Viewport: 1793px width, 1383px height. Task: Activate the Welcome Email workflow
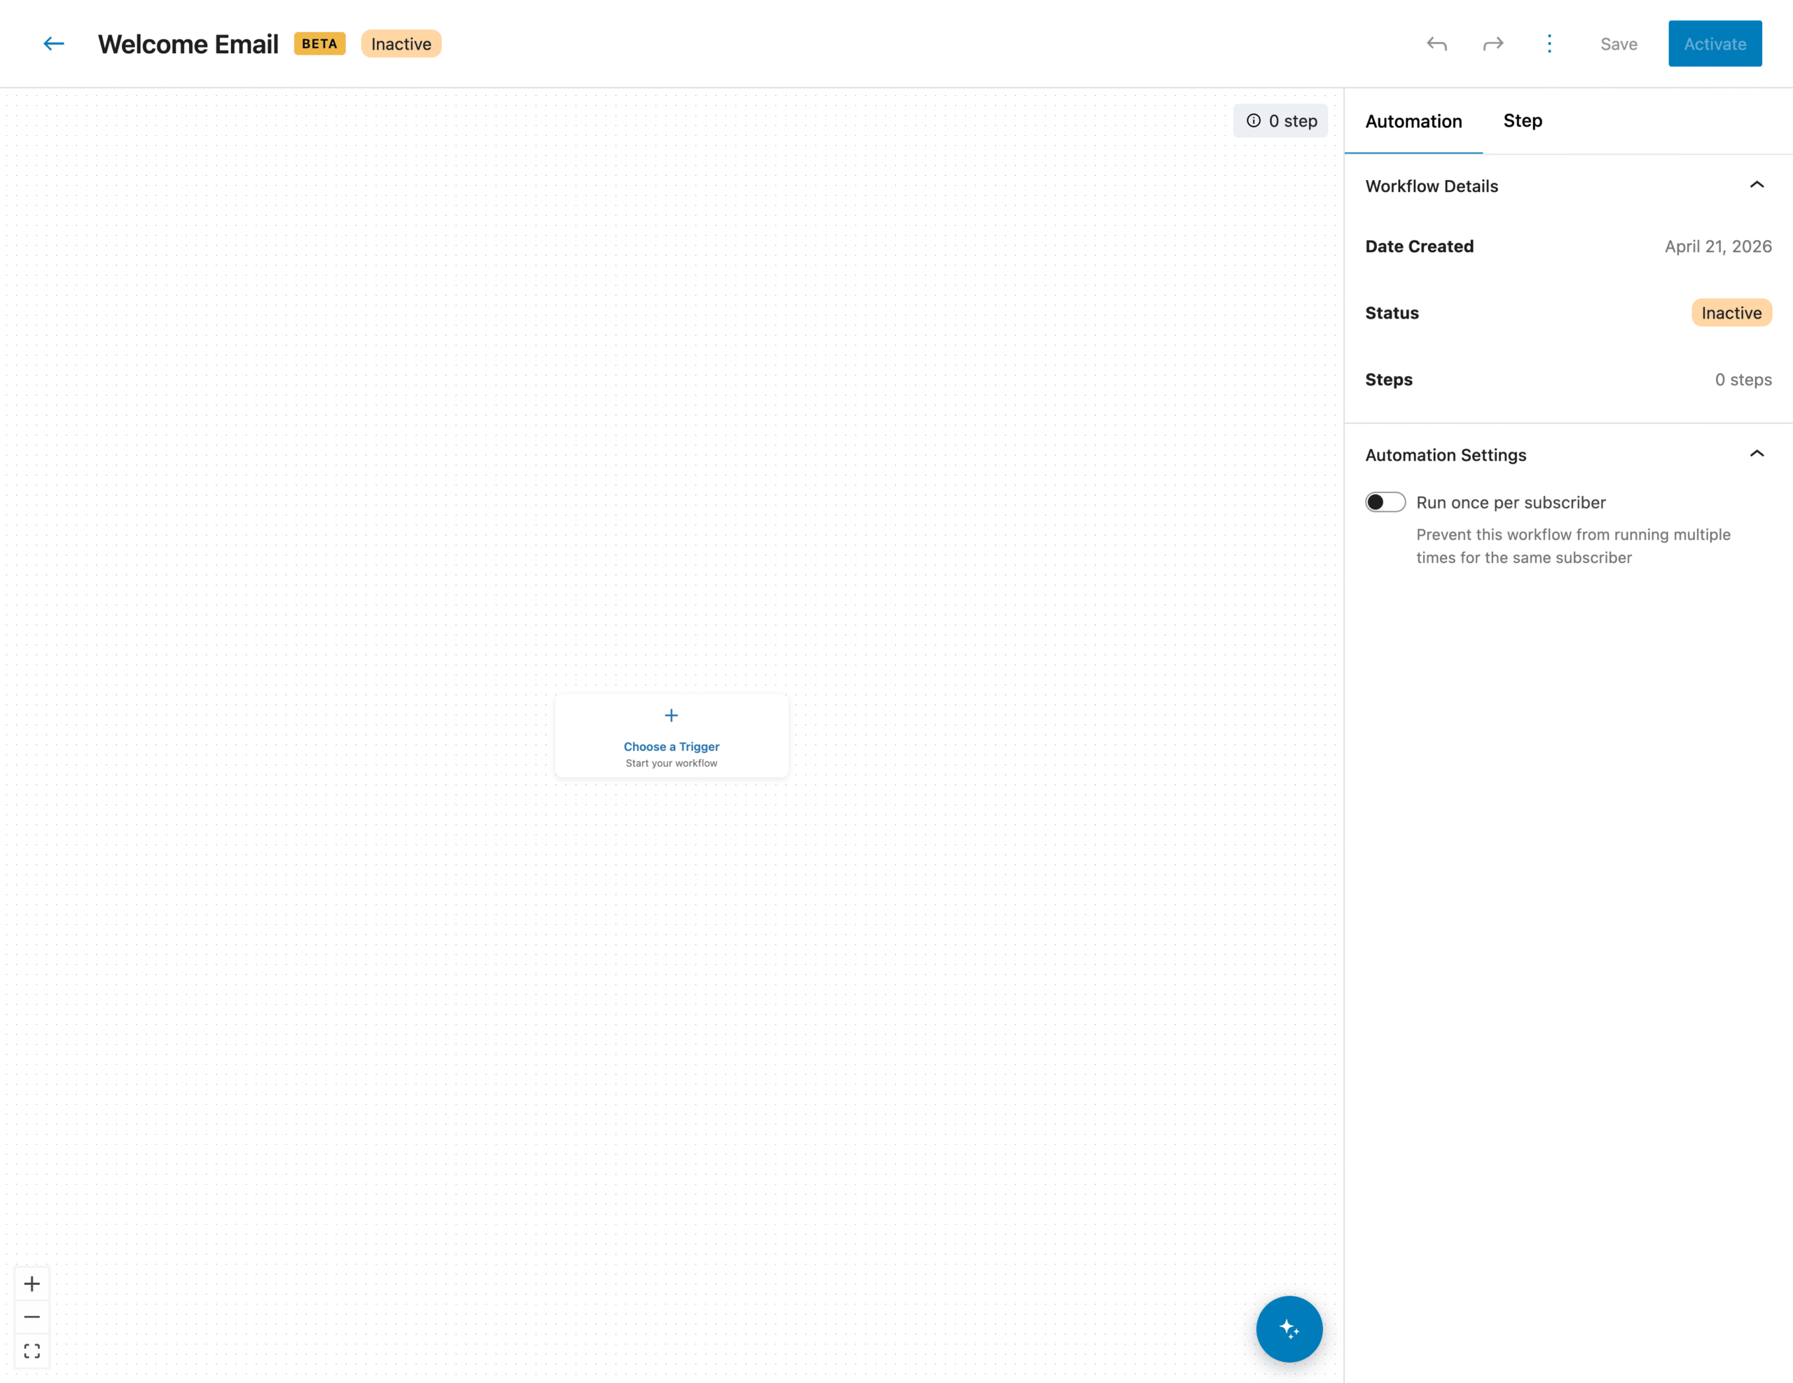click(1714, 43)
